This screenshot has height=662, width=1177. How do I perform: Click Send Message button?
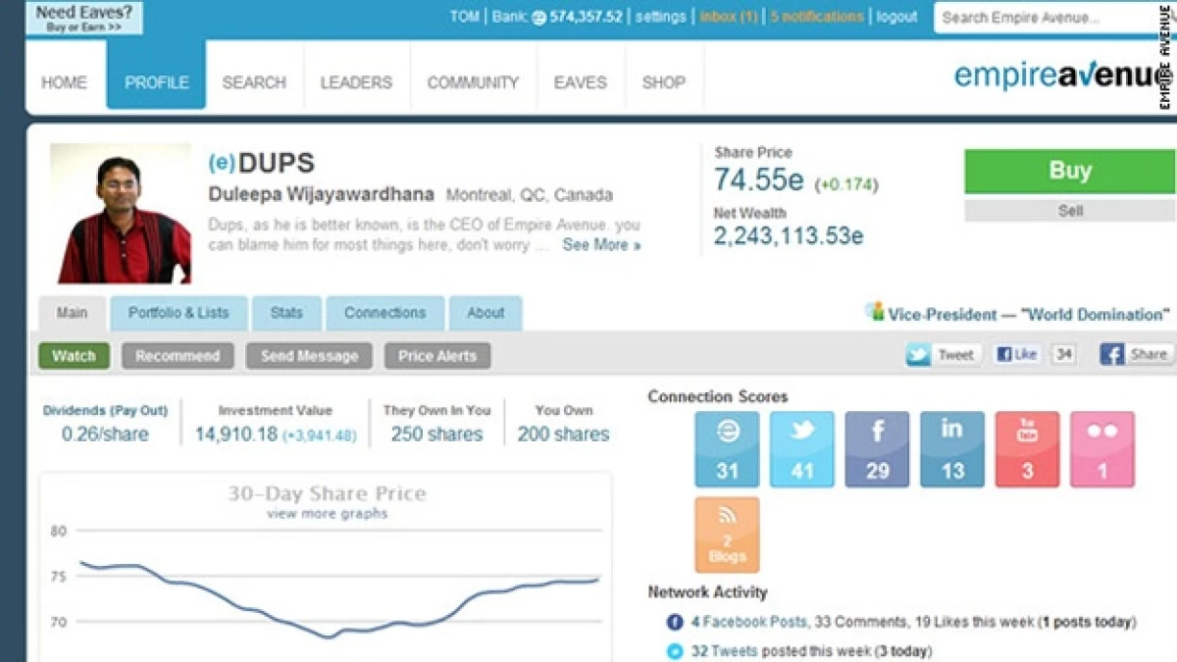click(309, 356)
